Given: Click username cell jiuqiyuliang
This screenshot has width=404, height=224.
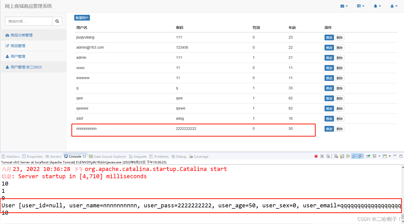Looking at the screenshot, I should (85, 37).
